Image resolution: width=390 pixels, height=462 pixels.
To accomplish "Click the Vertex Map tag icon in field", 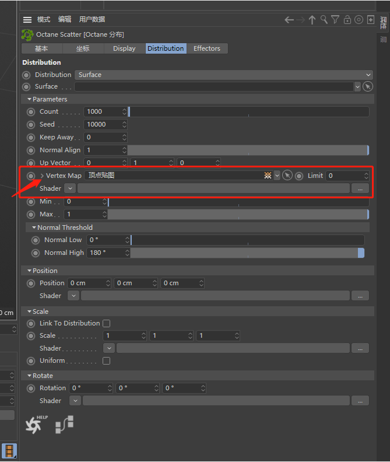I will [268, 176].
